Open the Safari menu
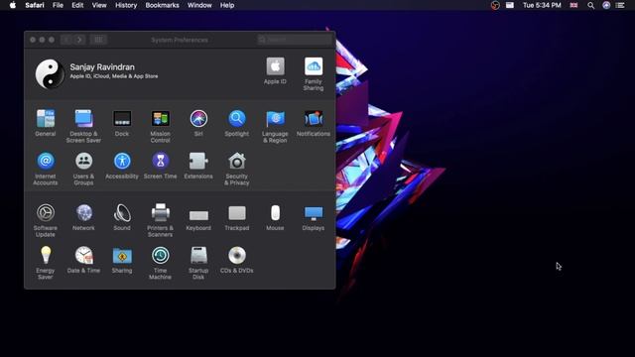 pos(35,5)
